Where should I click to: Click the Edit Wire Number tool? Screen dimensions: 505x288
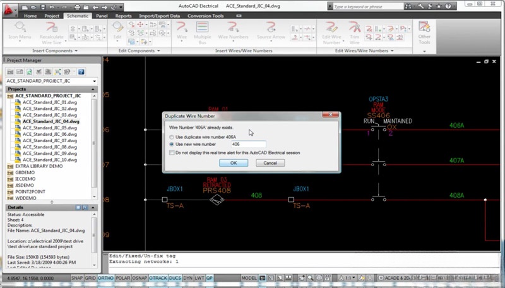pyautogui.click(x=332, y=33)
